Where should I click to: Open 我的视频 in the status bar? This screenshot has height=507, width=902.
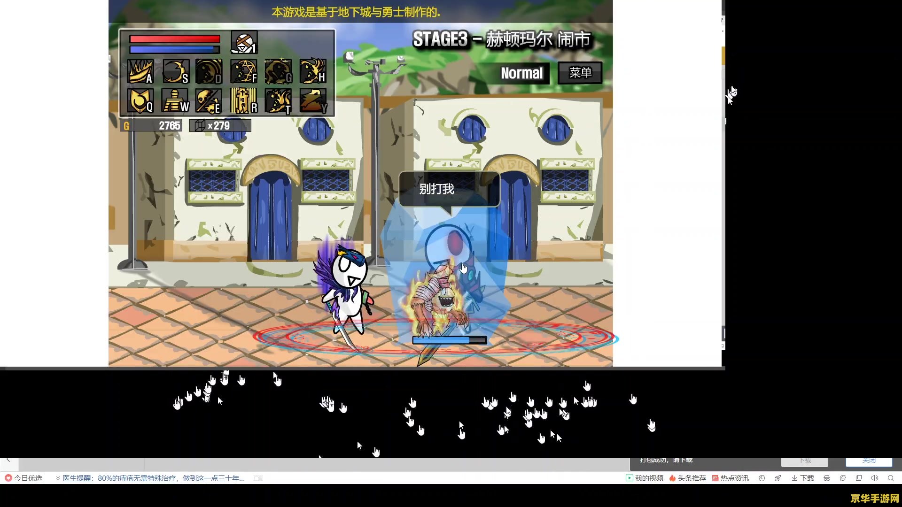[645, 478]
